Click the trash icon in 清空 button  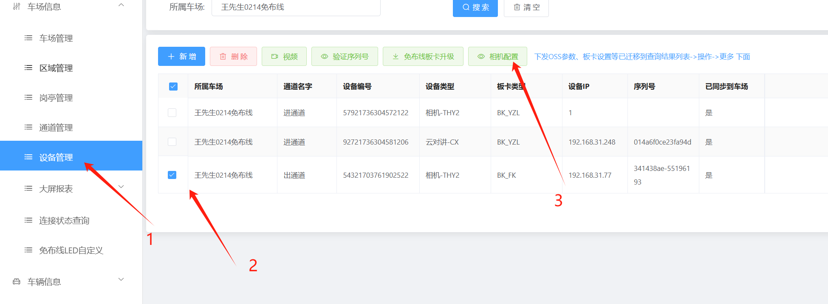[x=517, y=7]
